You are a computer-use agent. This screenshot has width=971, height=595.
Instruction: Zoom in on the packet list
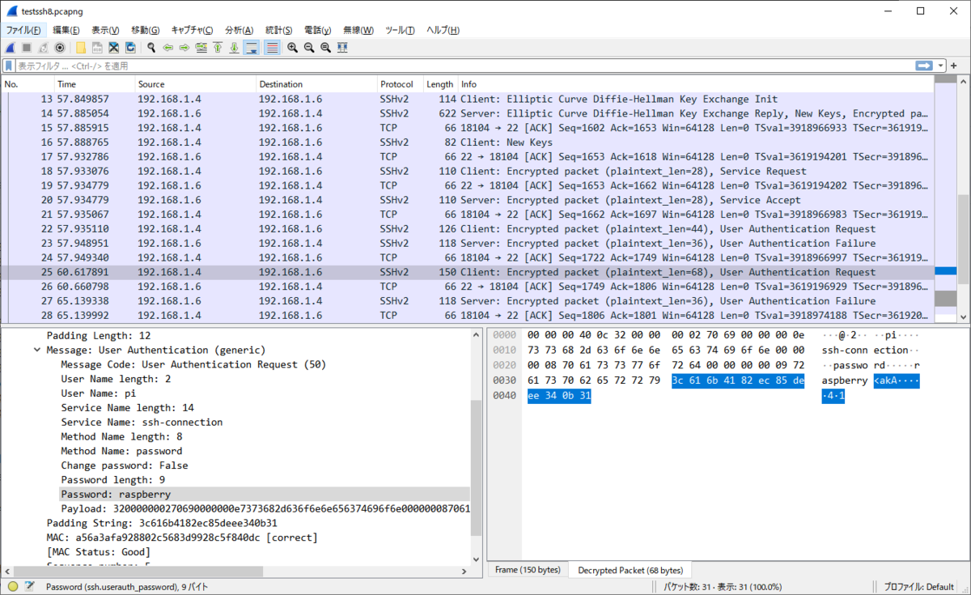[292, 47]
